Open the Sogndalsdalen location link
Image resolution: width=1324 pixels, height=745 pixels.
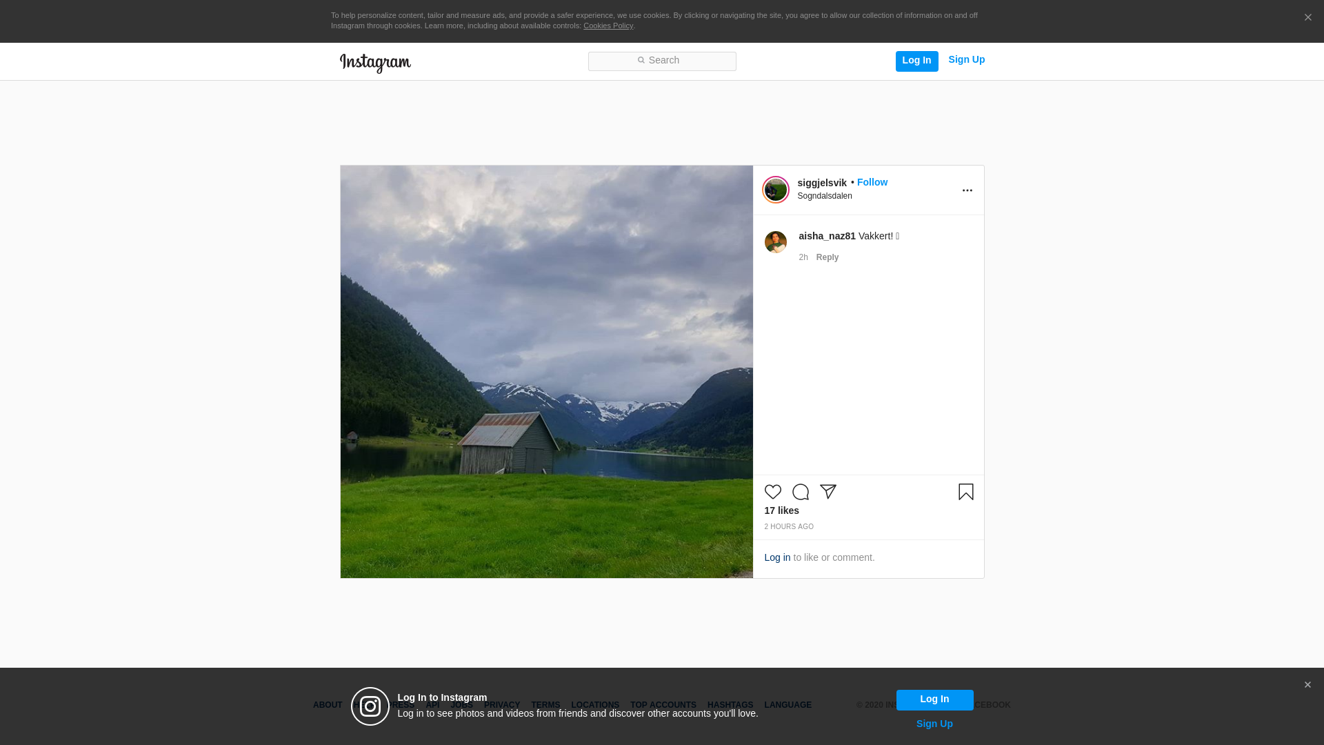coord(824,196)
